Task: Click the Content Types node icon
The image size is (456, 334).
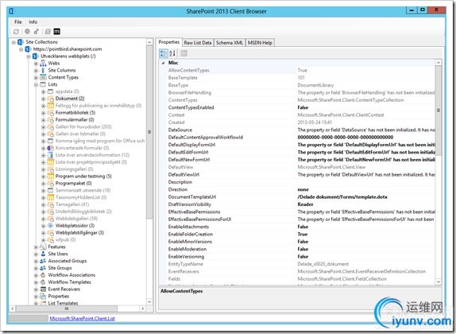Action: [43, 77]
